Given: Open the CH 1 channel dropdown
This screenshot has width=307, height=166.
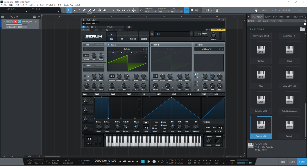Looking at the screenshot, I should click(x=22, y=27).
